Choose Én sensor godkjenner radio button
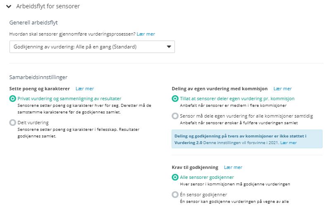The height and width of the screenshot is (212, 330). (175, 195)
